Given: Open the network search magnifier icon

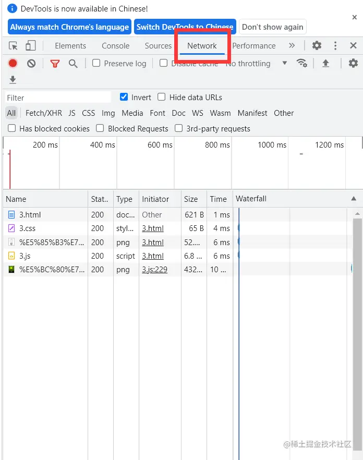Looking at the screenshot, I should [x=73, y=64].
